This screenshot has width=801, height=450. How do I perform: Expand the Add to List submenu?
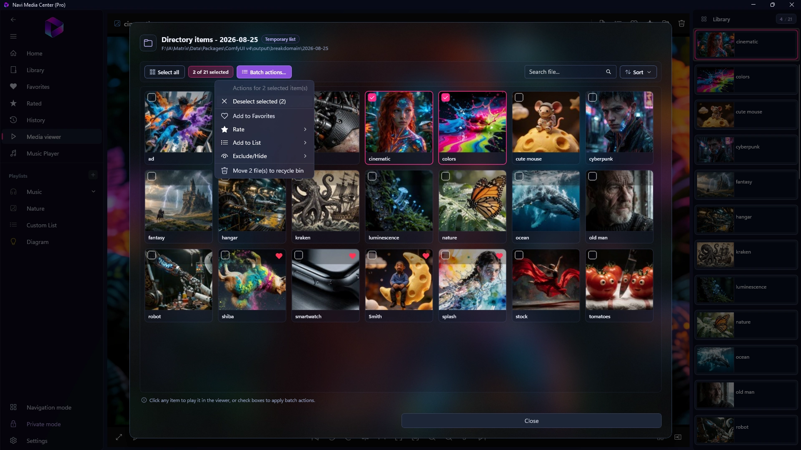[x=265, y=143]
